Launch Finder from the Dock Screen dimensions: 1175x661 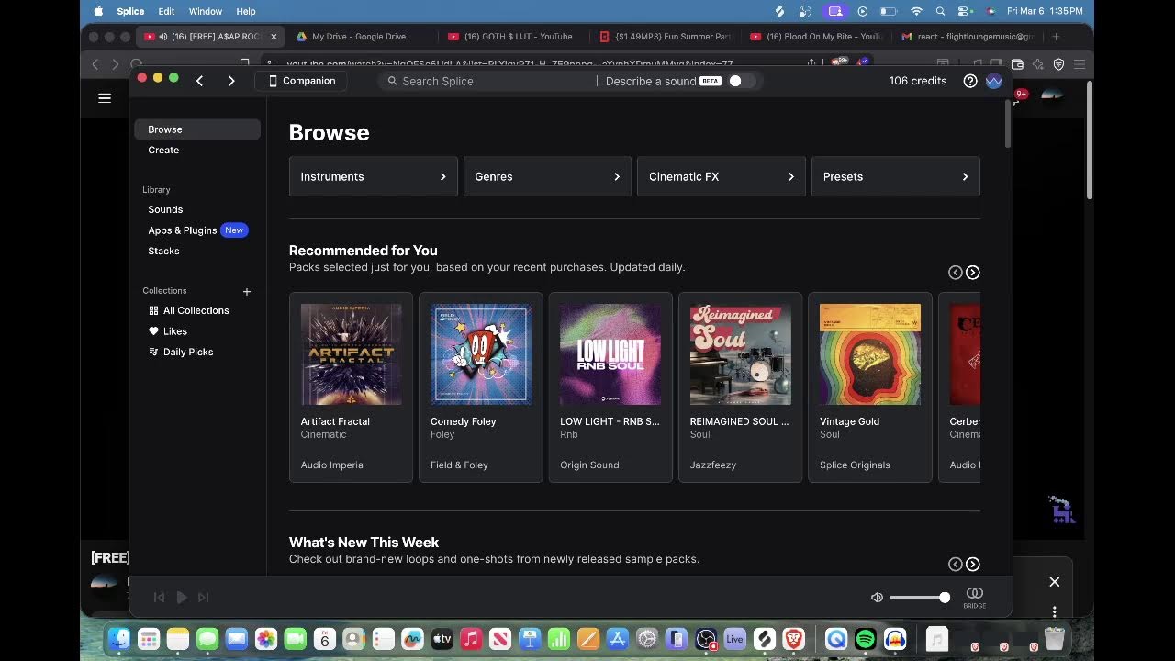point(120,639)
